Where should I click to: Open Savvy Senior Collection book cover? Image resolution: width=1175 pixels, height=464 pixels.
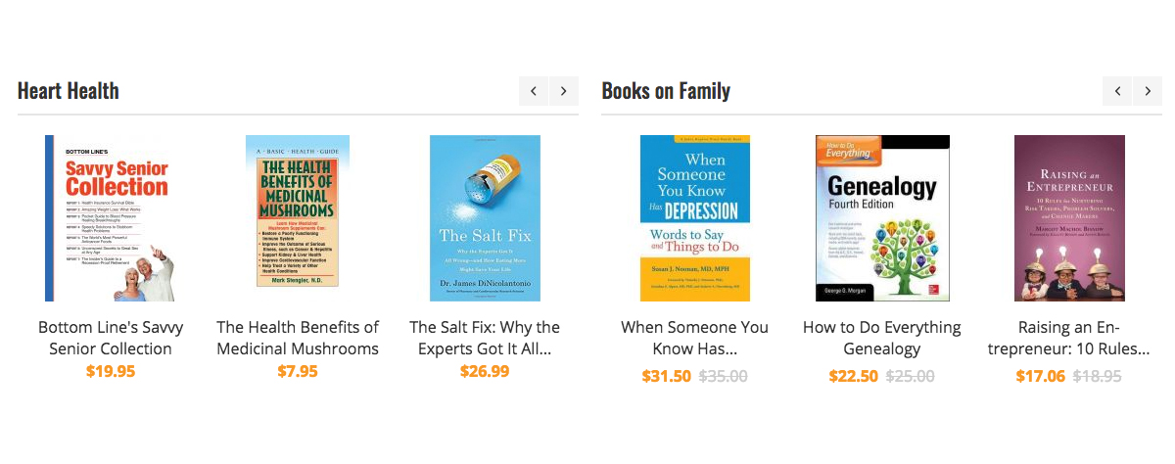pyautogui.click(x=110, y=218)
